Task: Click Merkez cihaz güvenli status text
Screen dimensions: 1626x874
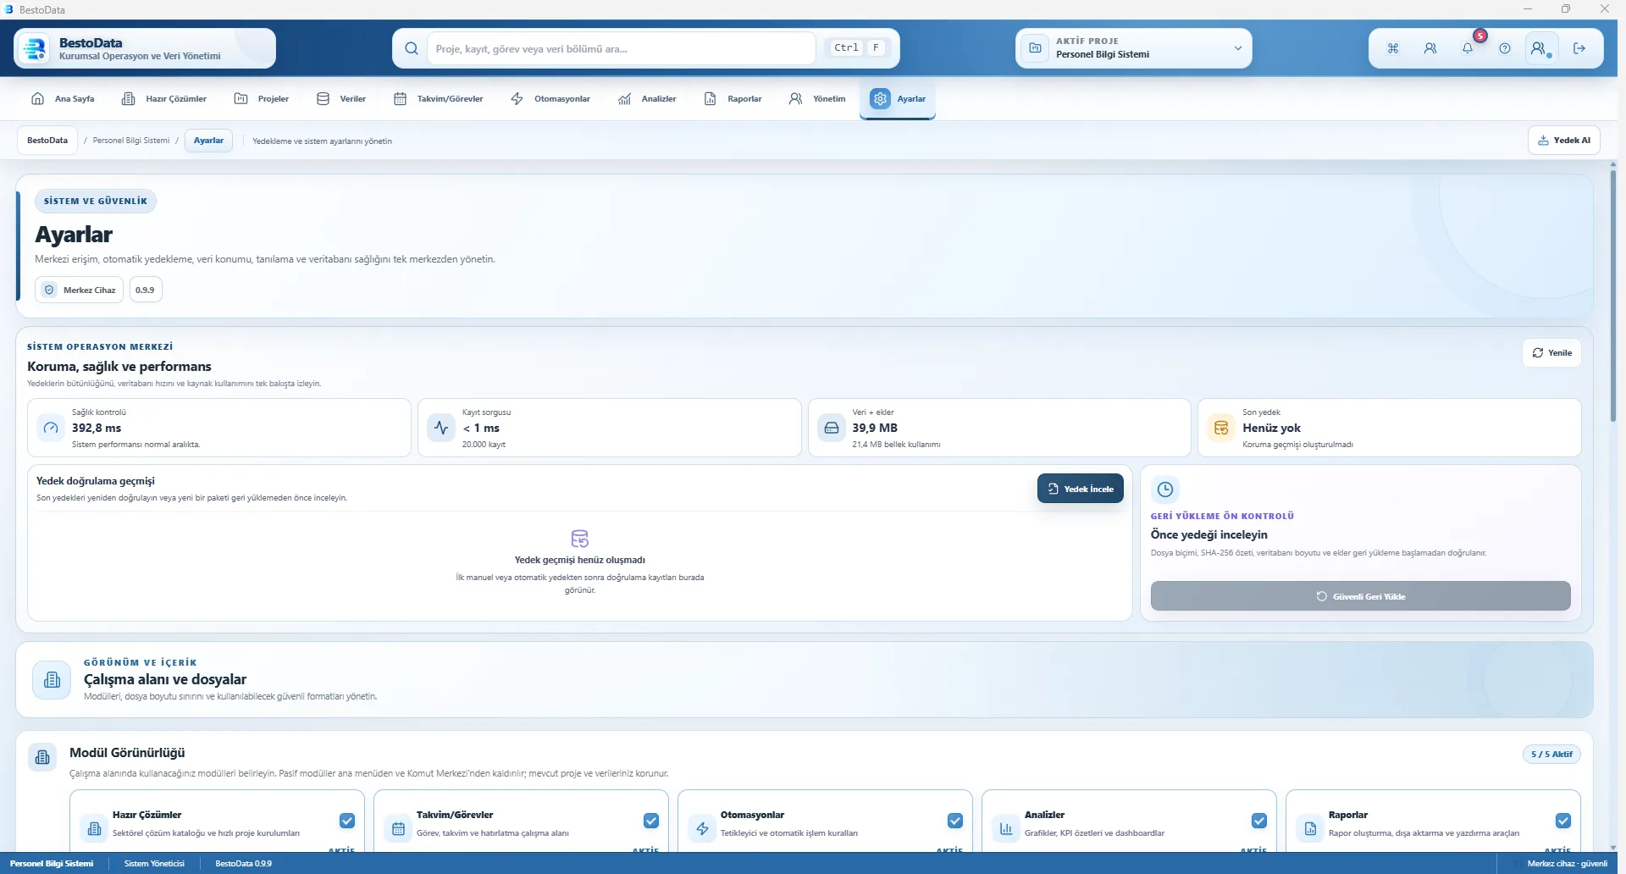Action: click(x=1567, y=864)
